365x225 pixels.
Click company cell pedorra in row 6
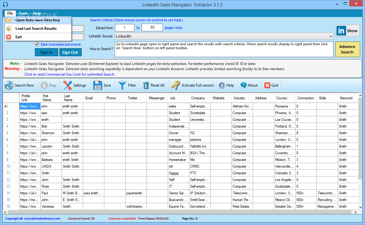(200, 140)
